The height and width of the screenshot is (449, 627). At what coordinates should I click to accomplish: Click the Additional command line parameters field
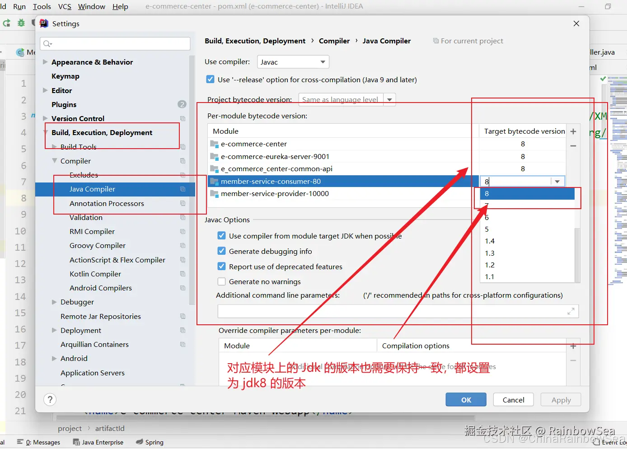tap(398, 311)
